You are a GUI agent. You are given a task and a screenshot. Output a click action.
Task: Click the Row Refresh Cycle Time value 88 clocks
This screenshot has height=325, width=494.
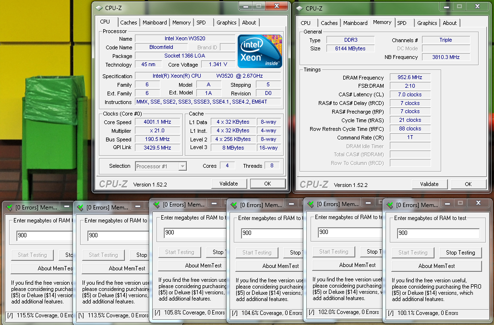[410, 128]
